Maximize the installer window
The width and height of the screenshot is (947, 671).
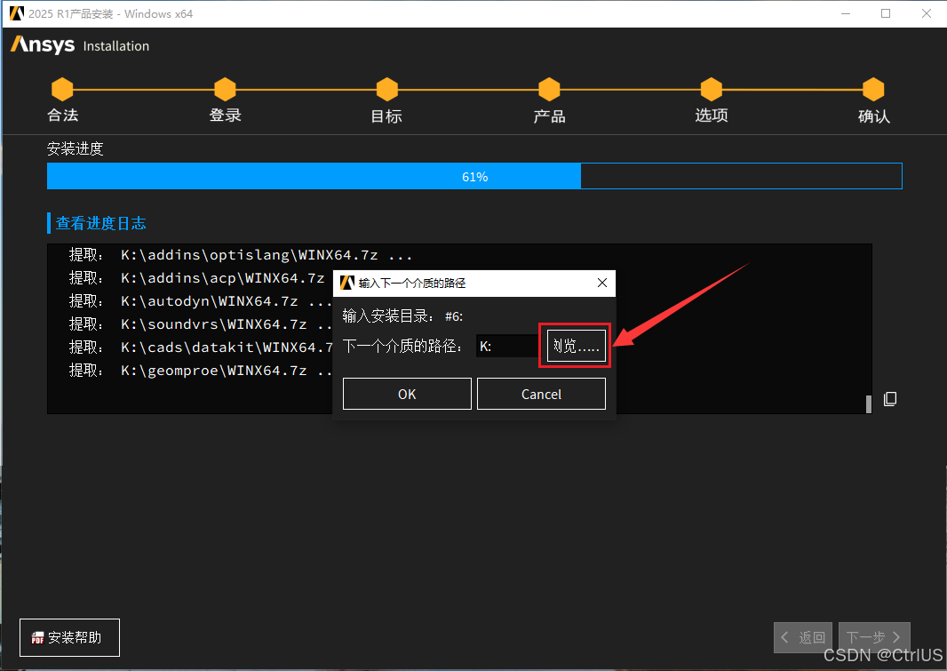click(x=886, y=13)
